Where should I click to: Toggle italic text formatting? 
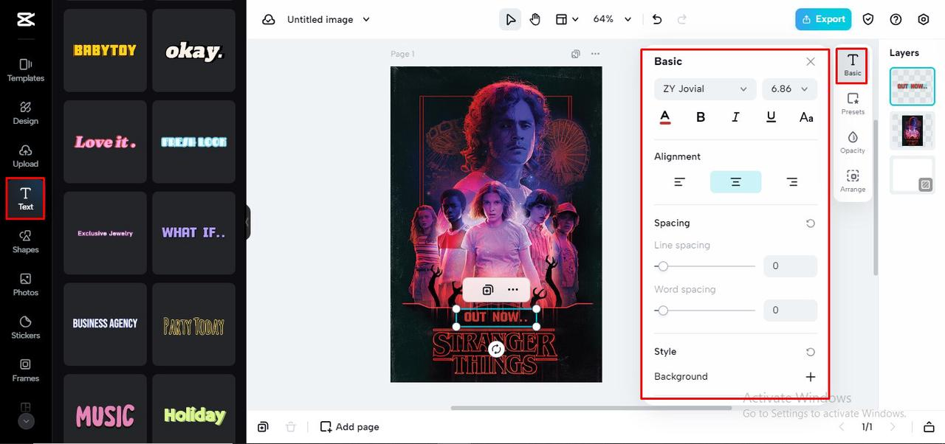(735, 117)
